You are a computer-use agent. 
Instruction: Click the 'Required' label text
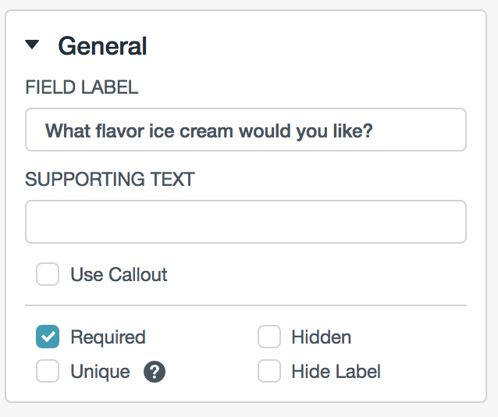[108, 337]
